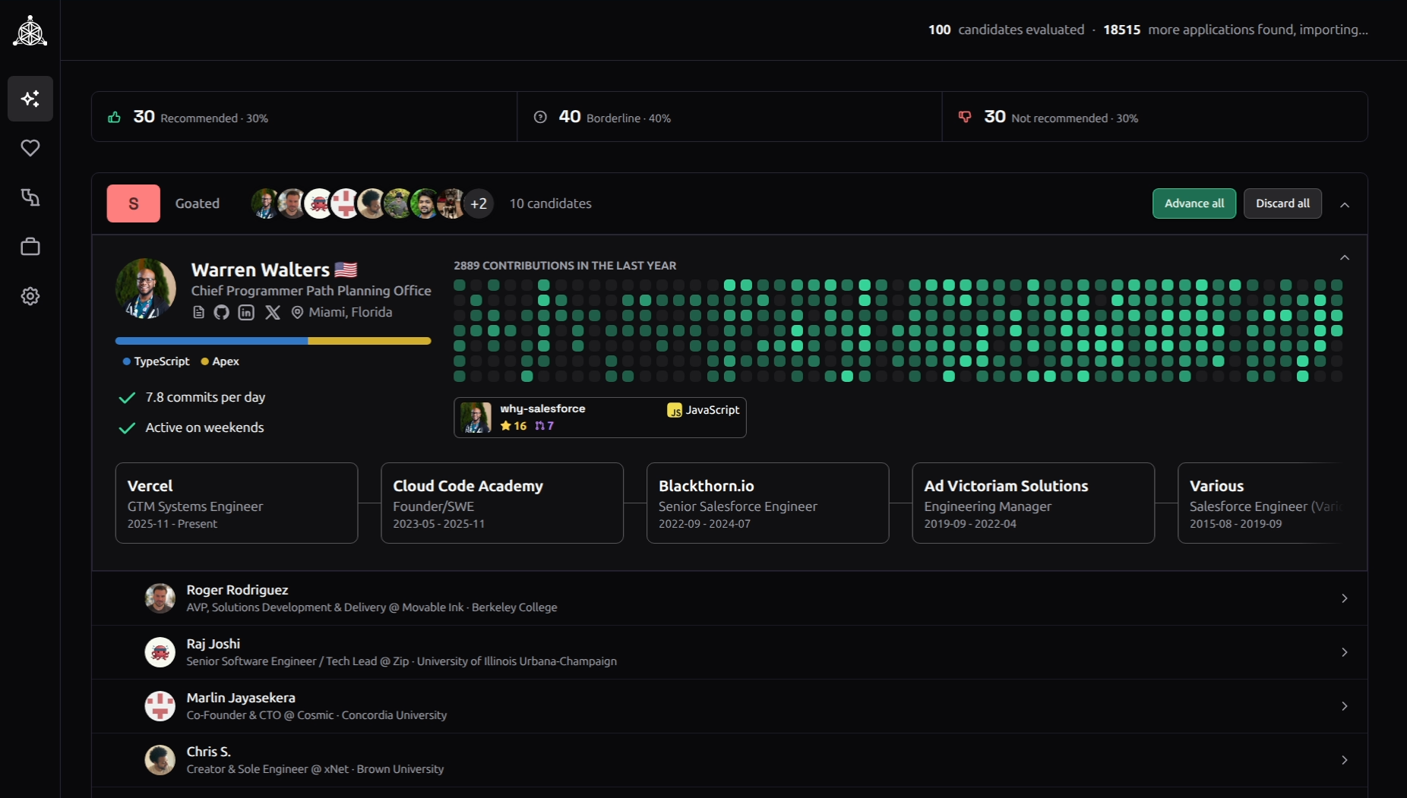The height and width of the screenshot is (798, 1407).
Task: Visit Warren Walters' GitHub profile
Action: (x=221, y=312)
